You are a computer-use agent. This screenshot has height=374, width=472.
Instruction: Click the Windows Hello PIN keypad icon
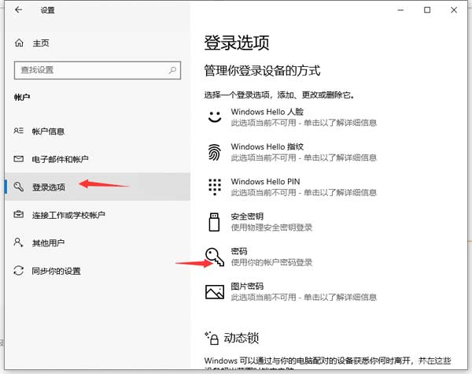[215, 187]
